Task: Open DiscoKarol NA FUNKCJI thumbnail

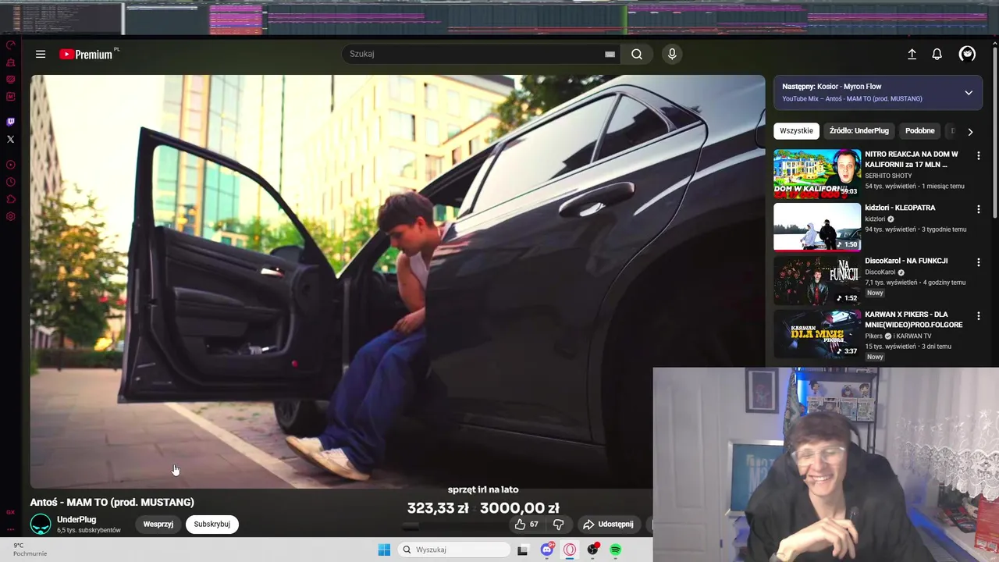Action: click(817, 280)
